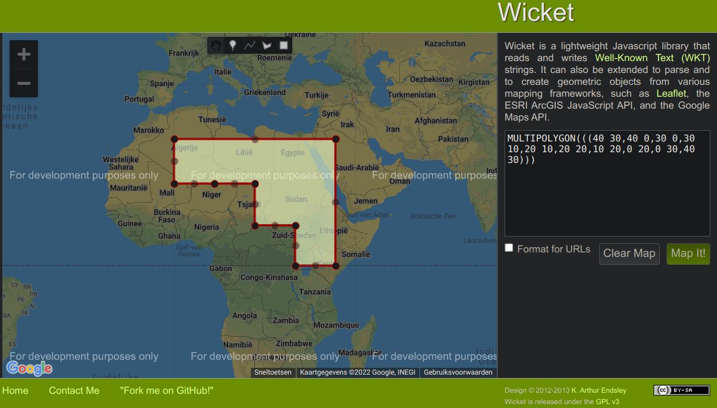Zoom in the map with plus button
717x408 pixels.
point(24,55)
